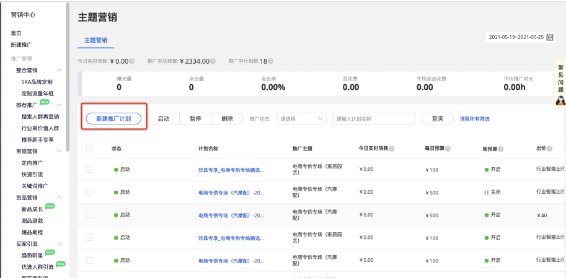
Task: Go to 首页 in the sidebar
Action: point(16,33)
